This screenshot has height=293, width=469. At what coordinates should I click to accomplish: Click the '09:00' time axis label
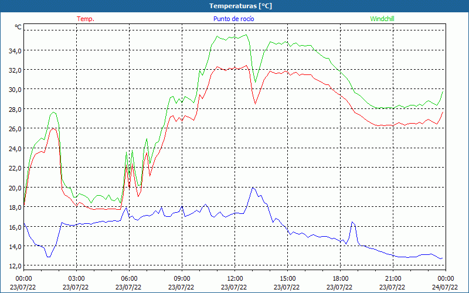click(x=182, y=278)
